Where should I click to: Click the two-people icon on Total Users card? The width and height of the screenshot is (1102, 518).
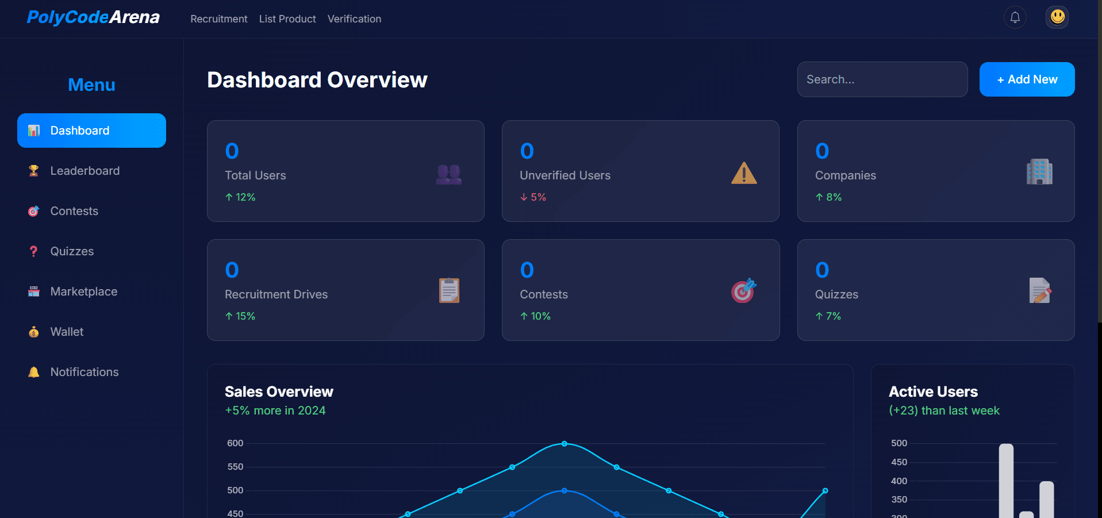[448, 174]
